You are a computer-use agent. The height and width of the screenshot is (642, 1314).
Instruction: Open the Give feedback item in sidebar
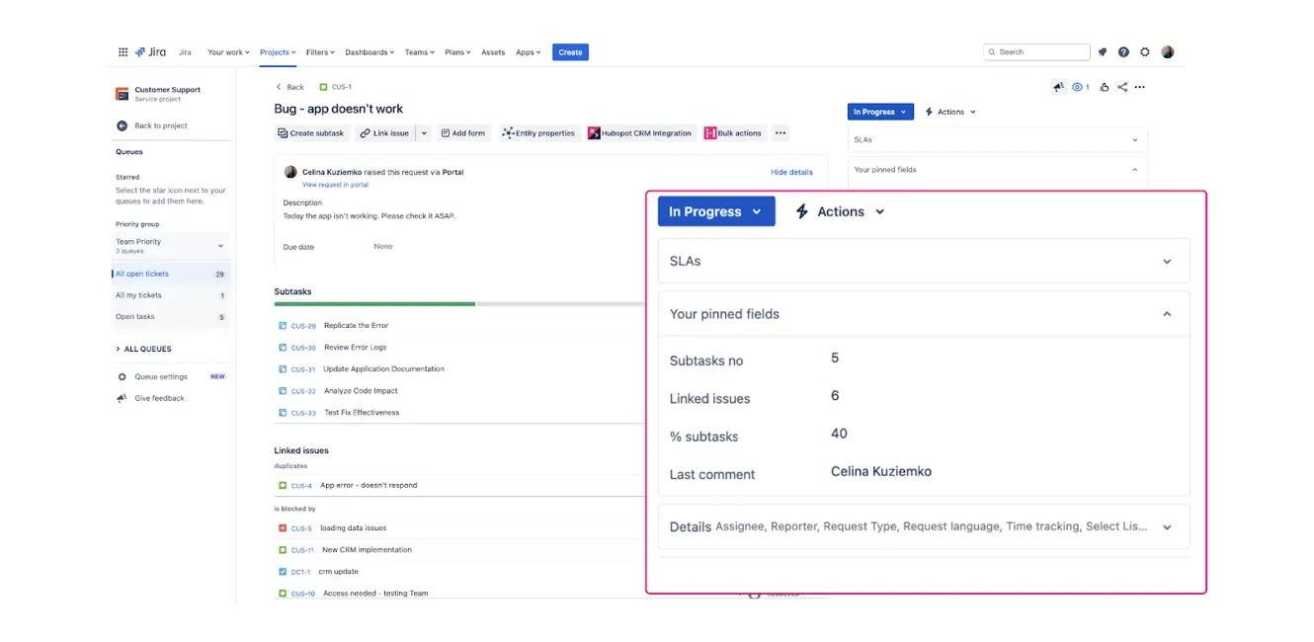click(158, 398)
